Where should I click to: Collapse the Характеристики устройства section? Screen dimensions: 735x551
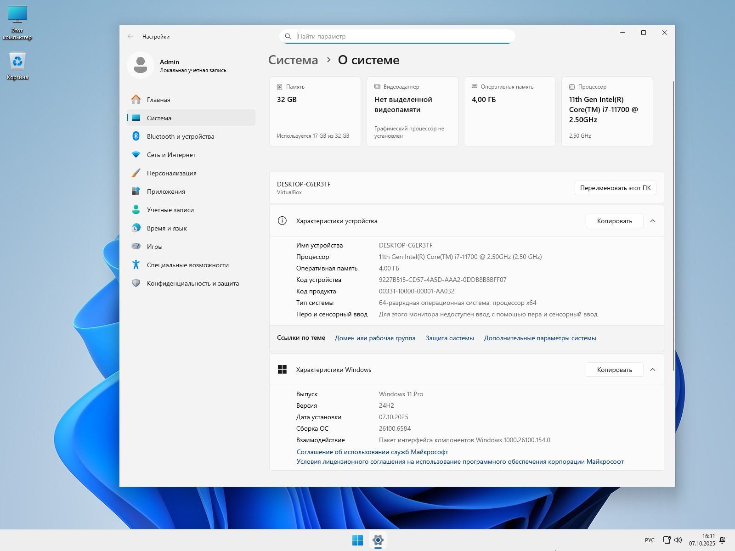[653, 221]
